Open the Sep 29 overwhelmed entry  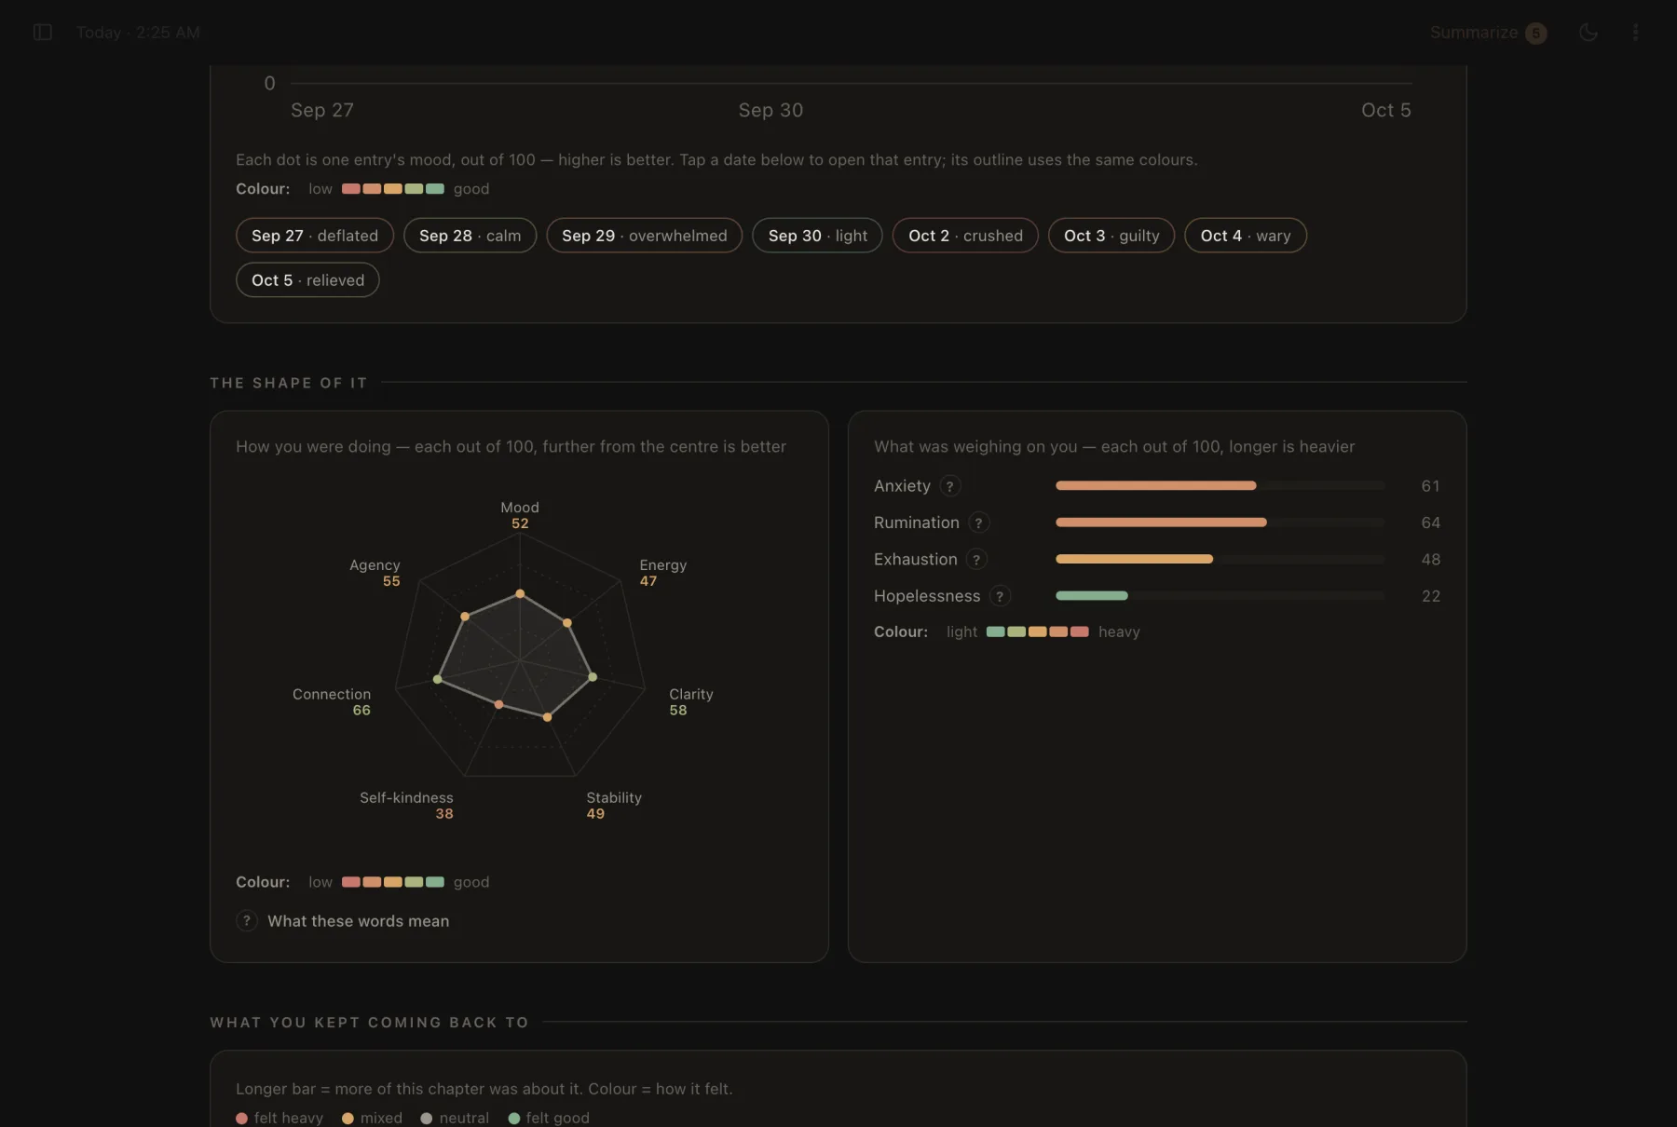pyautogui.click(x=644, y=236)
